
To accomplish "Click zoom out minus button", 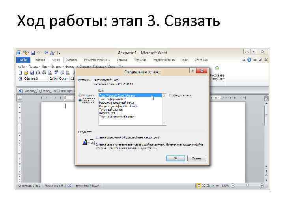I will tap(233, 185).
